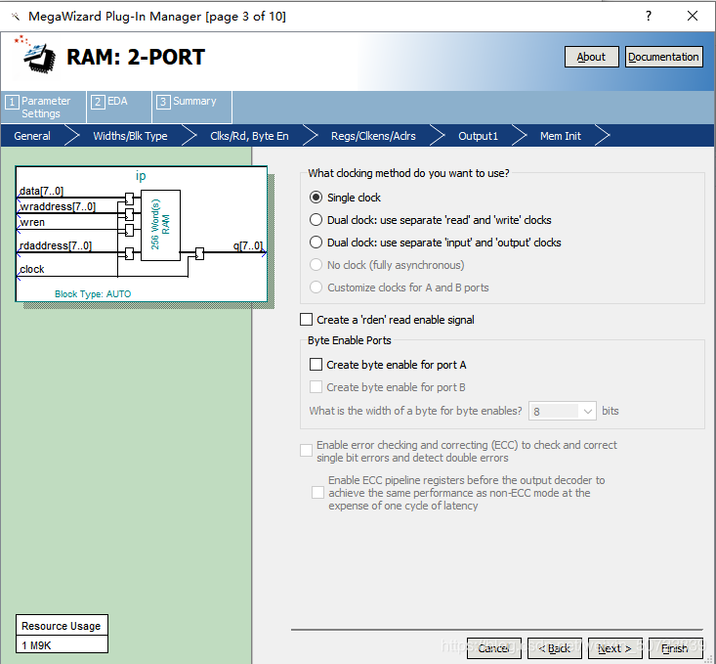Toggle Enable ECC pipeline registers checkbox

click(x=317, y=493)
